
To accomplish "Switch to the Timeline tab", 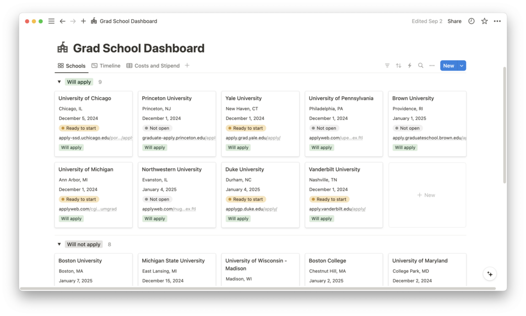I will coord(106,66).
